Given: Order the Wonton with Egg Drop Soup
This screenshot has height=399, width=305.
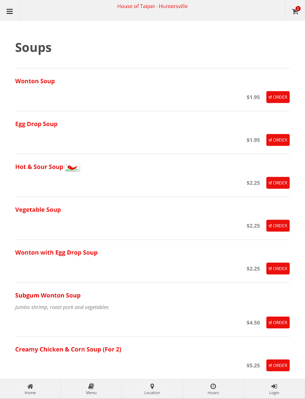Looking at the screenshot, I should point(278,268).
